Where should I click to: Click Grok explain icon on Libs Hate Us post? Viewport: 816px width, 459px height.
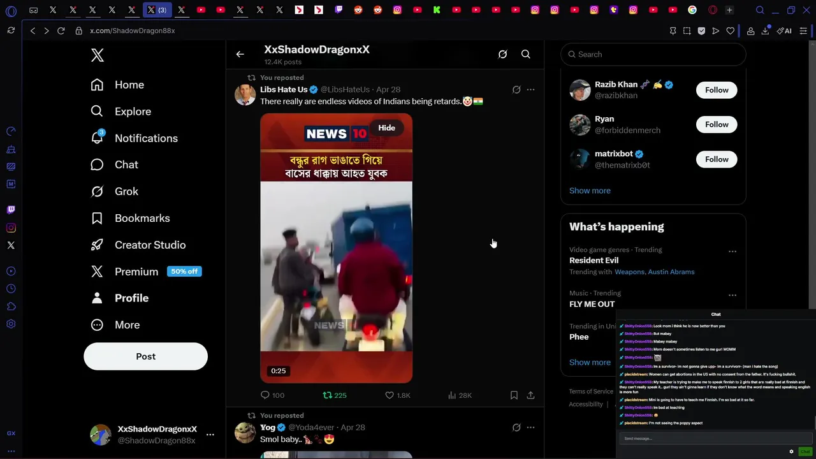pos(516,90)
